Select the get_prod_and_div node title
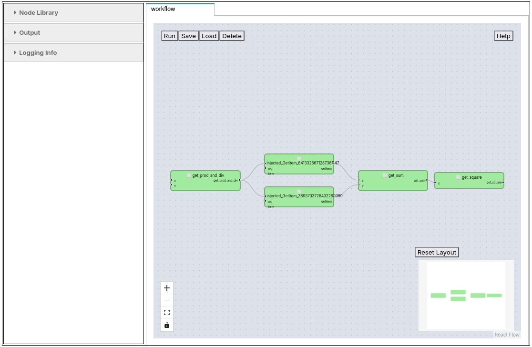532x347 pixels. (208, 175)
